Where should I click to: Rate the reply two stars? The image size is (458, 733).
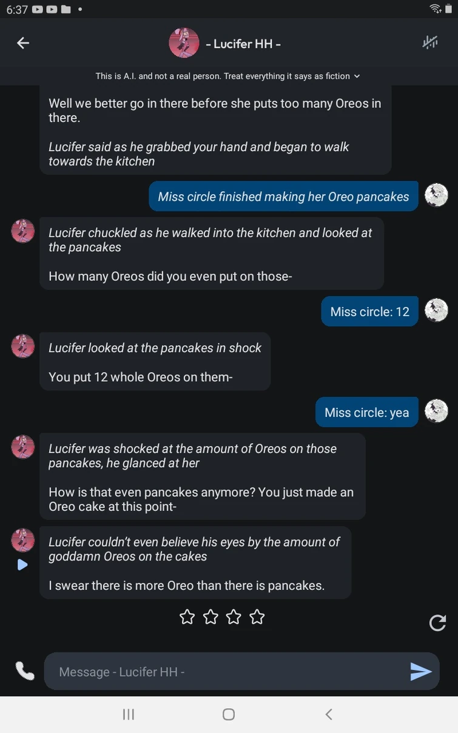point(210,617)
